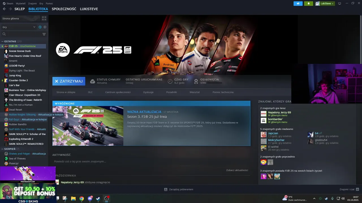362x203 pixels.
Task: Open the collections grid view icon
Action: [44, 18]
